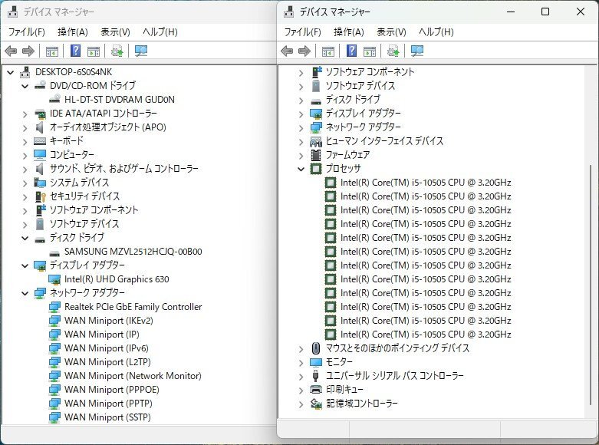The image size is (599, 445).
Task: Expand the 記憶域コントローラー category
Action: (301, 404)
